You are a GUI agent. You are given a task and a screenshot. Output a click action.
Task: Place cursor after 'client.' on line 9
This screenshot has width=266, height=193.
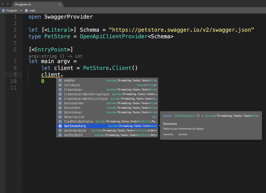coord(63,75)
